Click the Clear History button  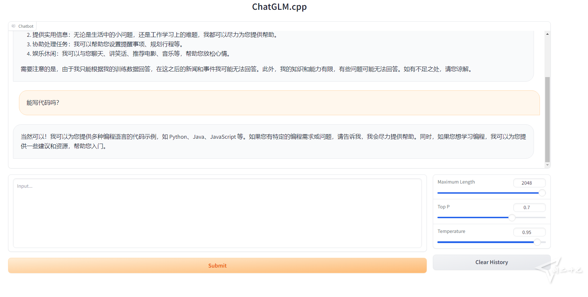pyautogui.click(x=491, y=262)
